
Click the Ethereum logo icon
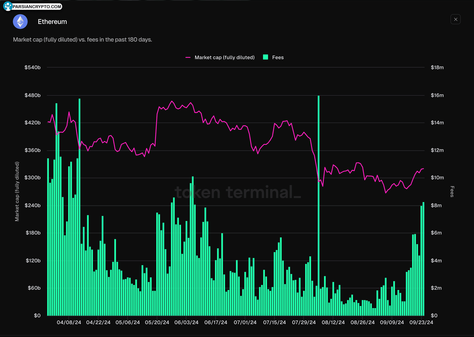pos(20,22)
